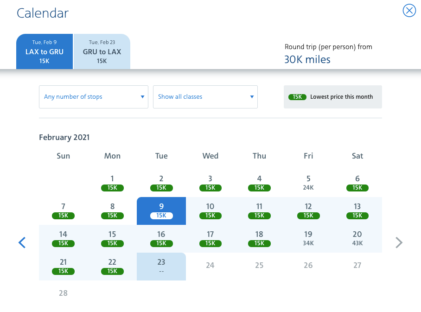Close the Calendar dialog with X icon
421x312 pixels.
409,11
